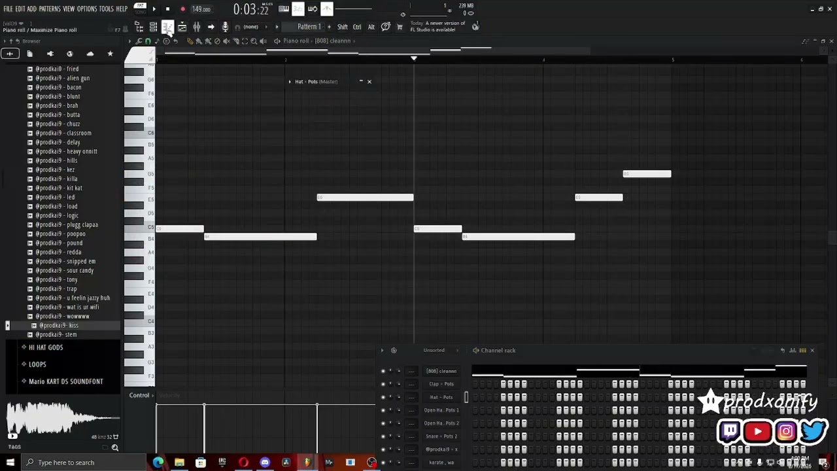Viewport: 837px width, 471px height.
Task: Toggle the metronome icon
Action: [x=327, y=9]
